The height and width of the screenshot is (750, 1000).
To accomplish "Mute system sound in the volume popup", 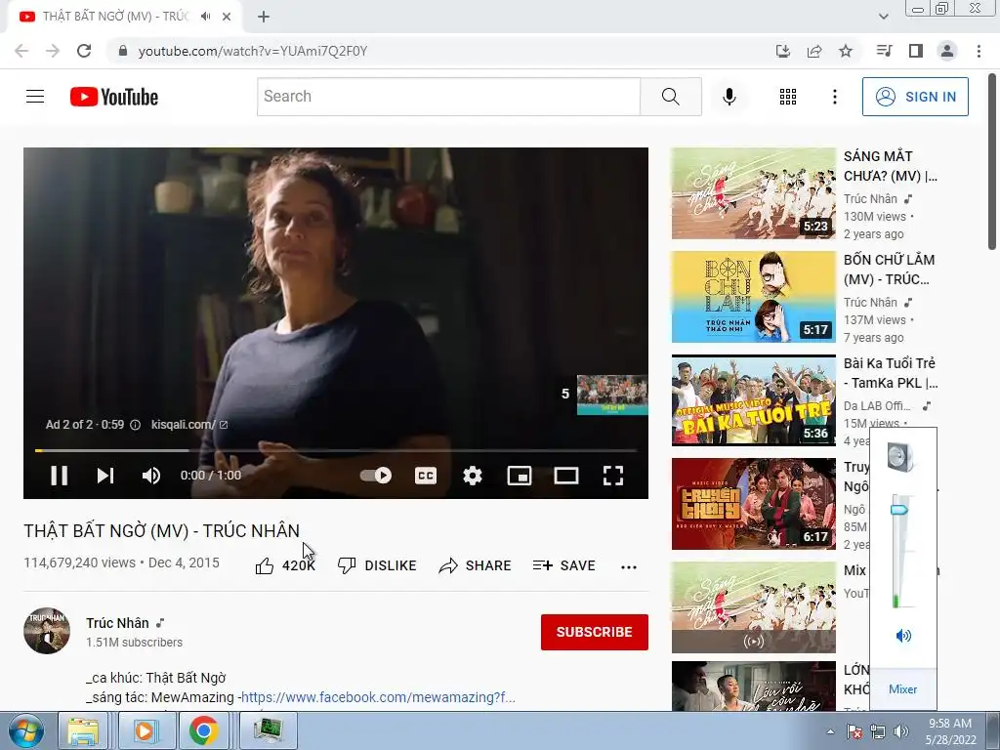I will coord(903,635).
